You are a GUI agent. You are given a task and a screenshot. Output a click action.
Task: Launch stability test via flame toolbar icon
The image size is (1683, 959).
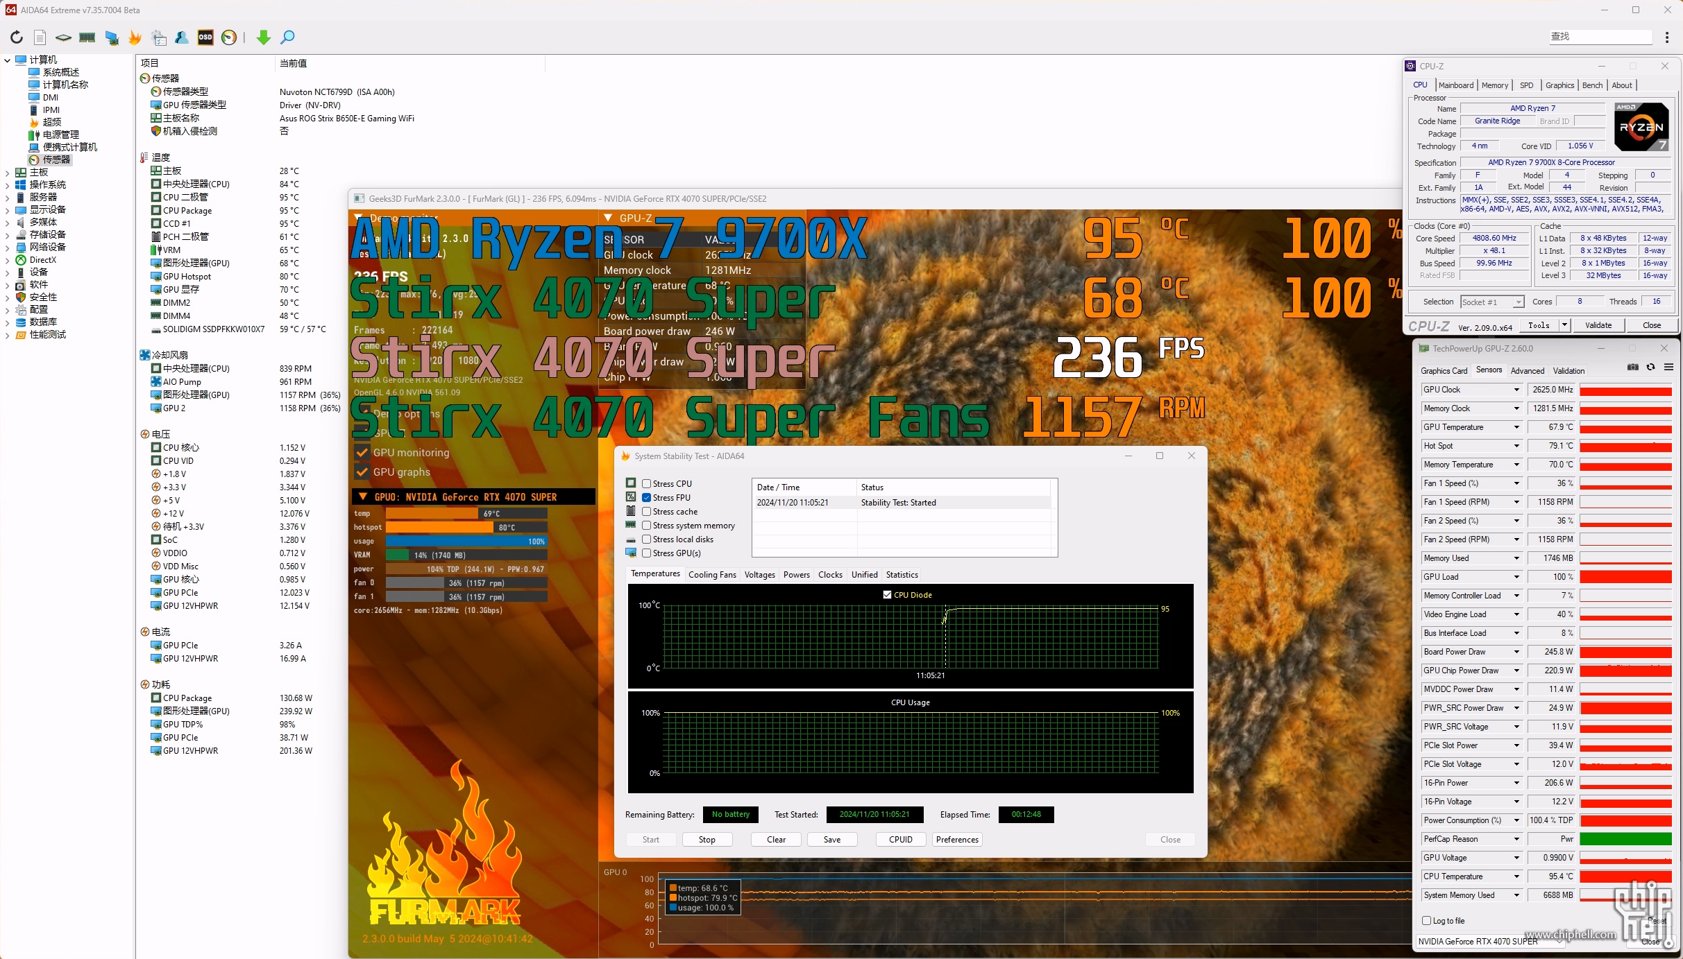pyautogui.click(x=135, y=37)
